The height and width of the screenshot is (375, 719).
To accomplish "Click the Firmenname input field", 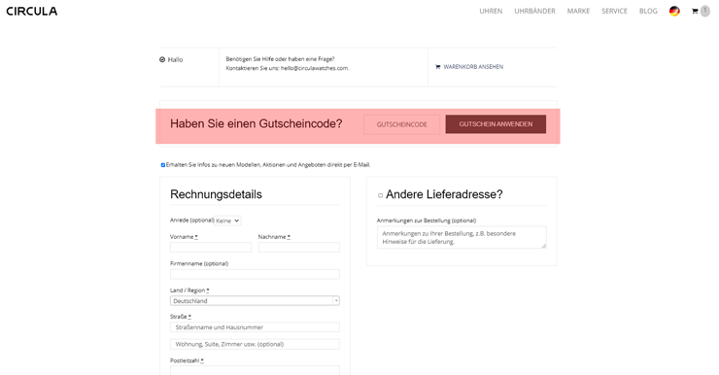I will click(x=255, y=274).
